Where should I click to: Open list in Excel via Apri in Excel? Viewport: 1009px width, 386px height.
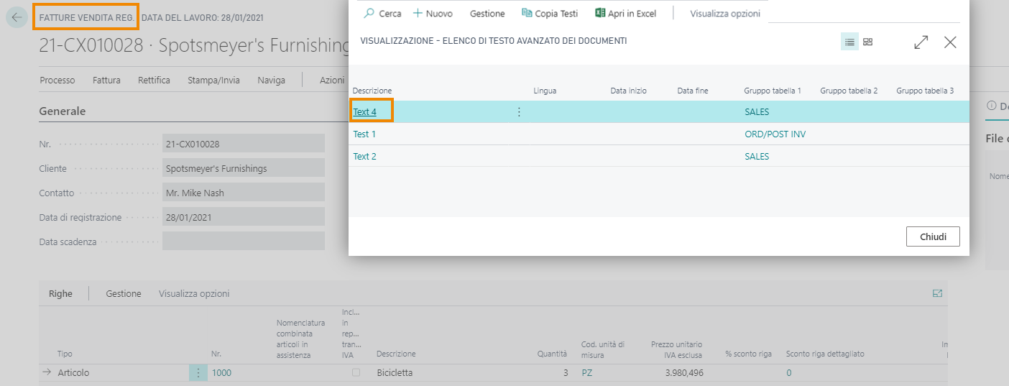click(x=626, y=14)
